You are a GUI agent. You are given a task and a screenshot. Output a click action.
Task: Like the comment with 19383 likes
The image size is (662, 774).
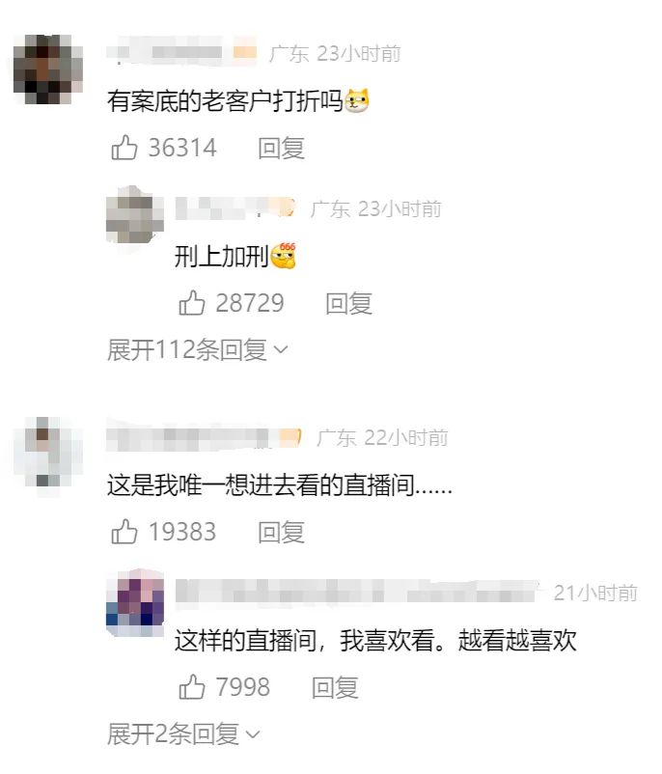(x=124, y=532)
